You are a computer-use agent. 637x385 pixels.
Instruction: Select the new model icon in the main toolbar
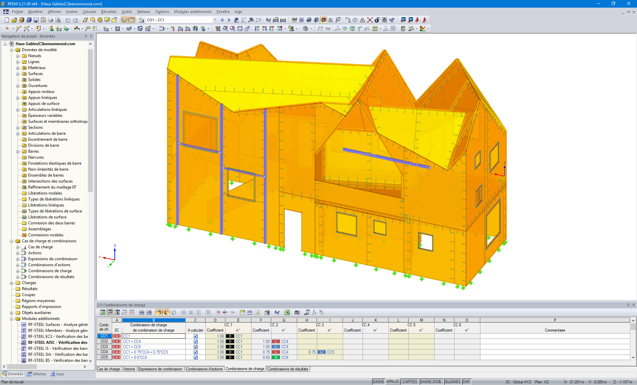(7, 20)
